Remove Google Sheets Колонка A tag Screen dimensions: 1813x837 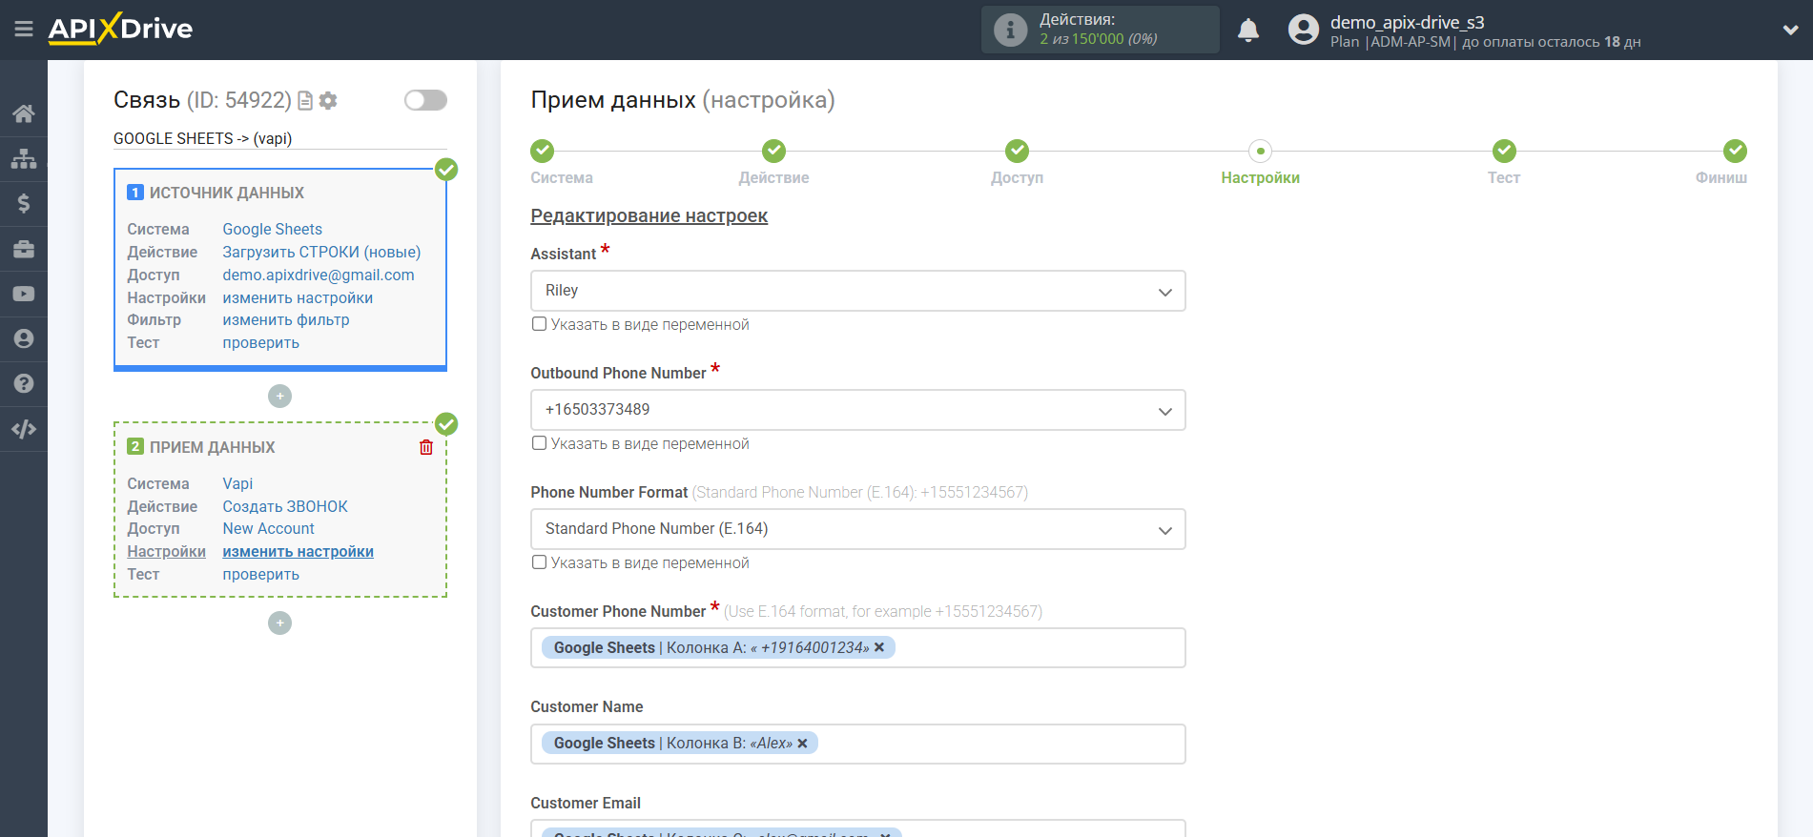coord(879,647)
